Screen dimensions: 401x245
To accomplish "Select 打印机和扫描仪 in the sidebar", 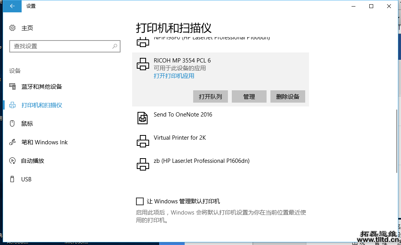I will point(42,105).
